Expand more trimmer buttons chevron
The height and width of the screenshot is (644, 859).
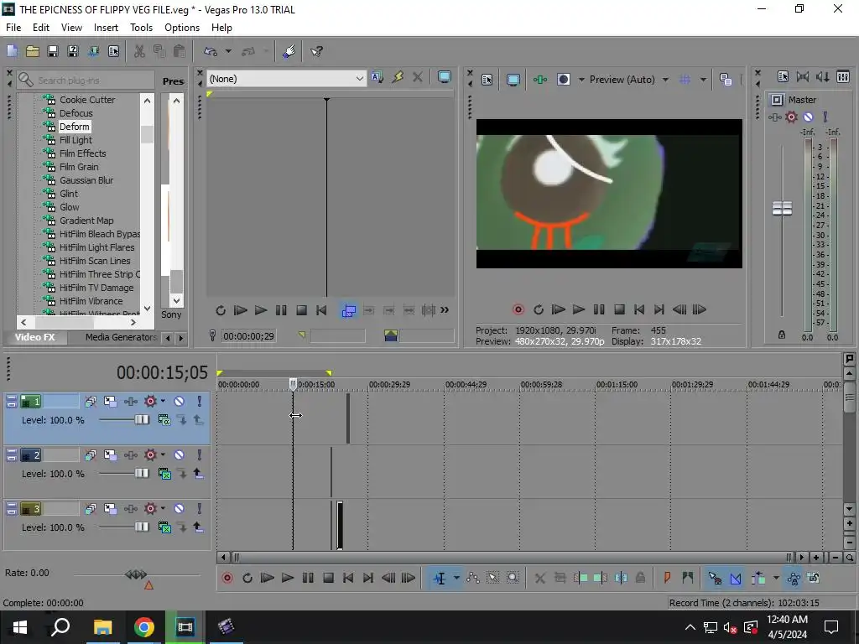pos(445,310)
